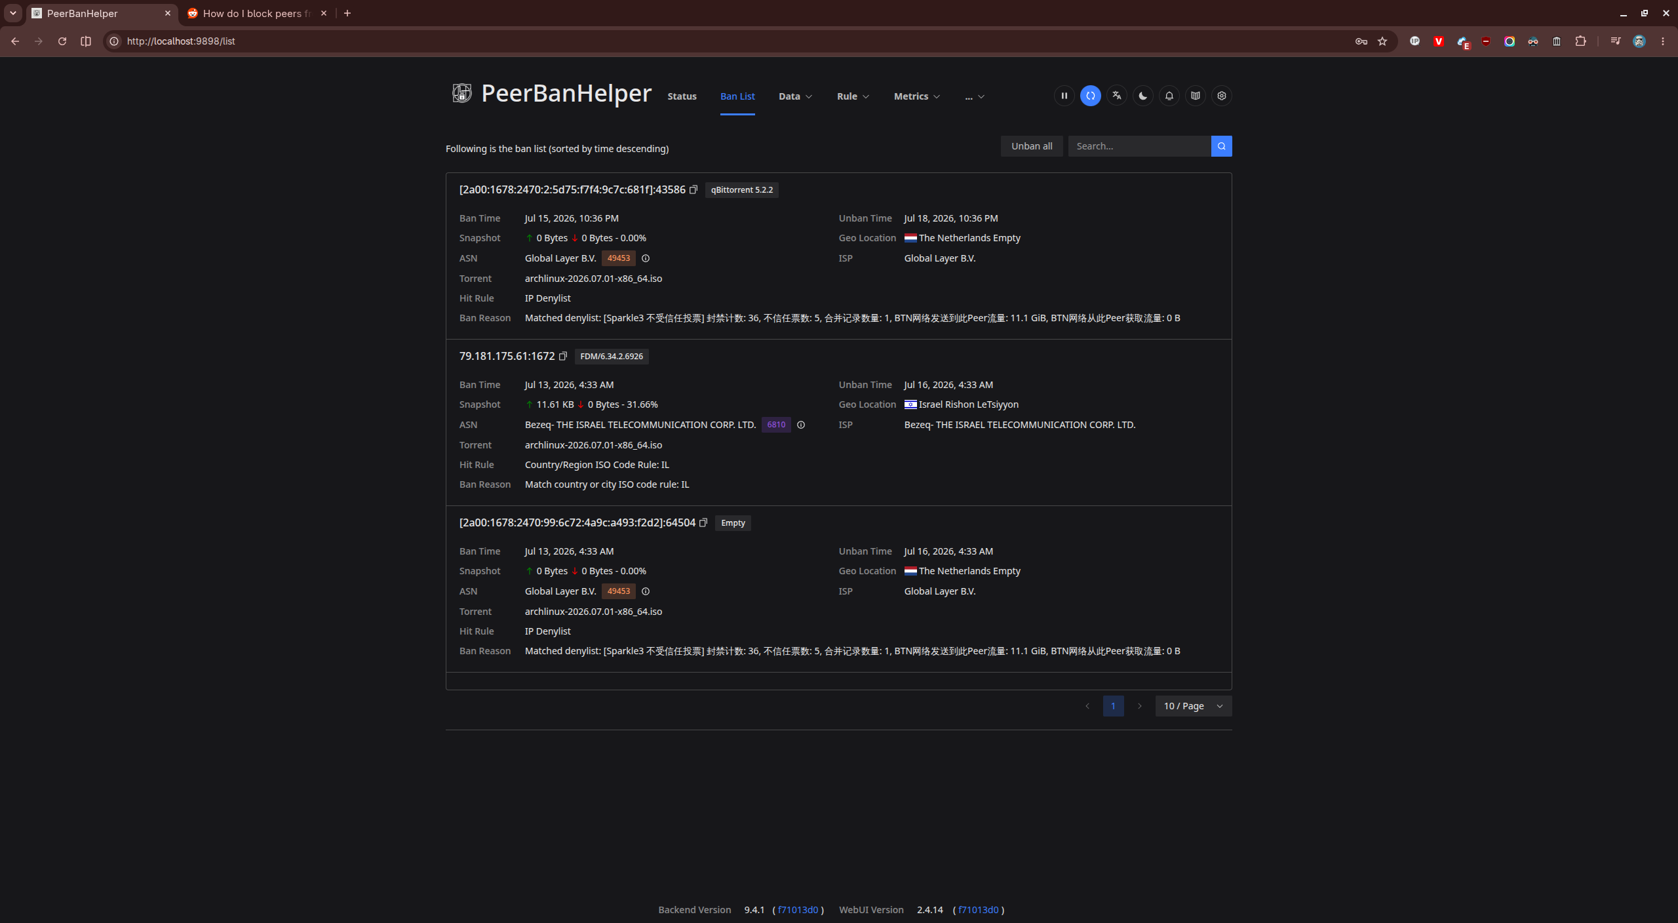Toggle the blue auto-refresh button
The image size is (1678, 923).
tap(1090, 96)
